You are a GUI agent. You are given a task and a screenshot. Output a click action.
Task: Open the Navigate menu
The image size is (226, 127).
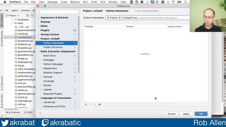click(x=53, y=2)
